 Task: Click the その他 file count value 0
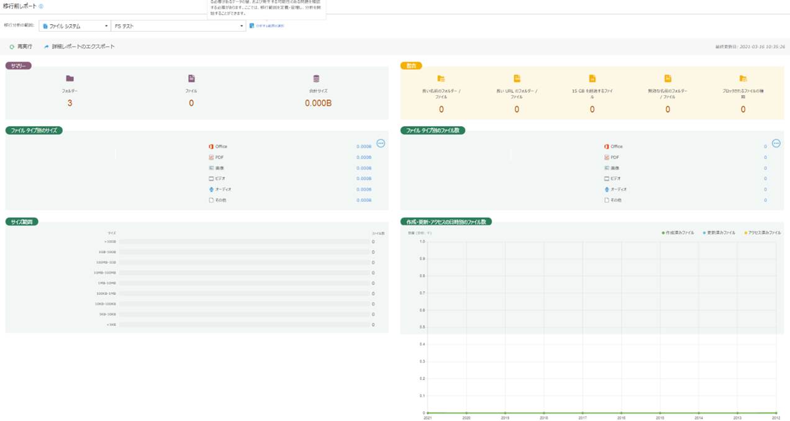point(765,200)
